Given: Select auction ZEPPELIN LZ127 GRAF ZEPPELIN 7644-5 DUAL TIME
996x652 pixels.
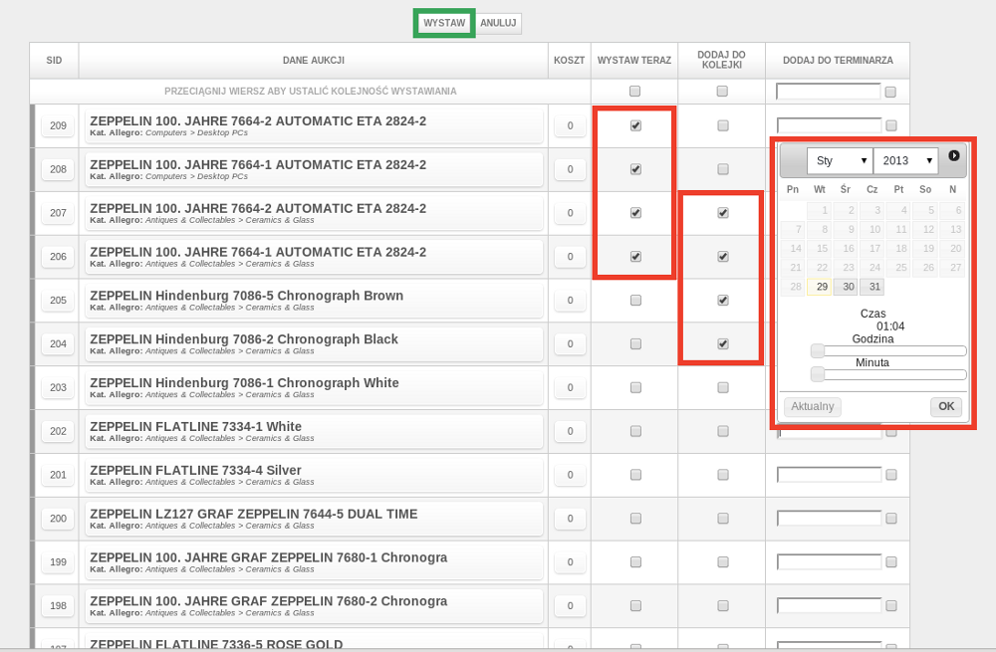Looking at the screenshot, I should [x=314, y=519].
